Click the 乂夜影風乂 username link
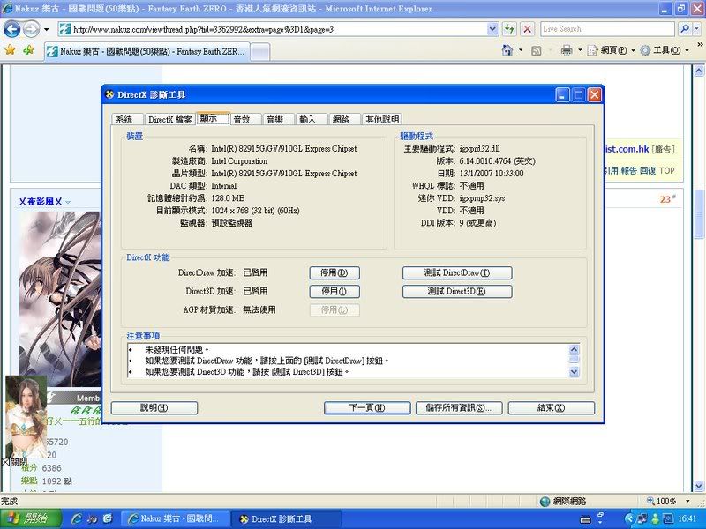The width and height of the screenshot is (706, 529). click(41, 202)
